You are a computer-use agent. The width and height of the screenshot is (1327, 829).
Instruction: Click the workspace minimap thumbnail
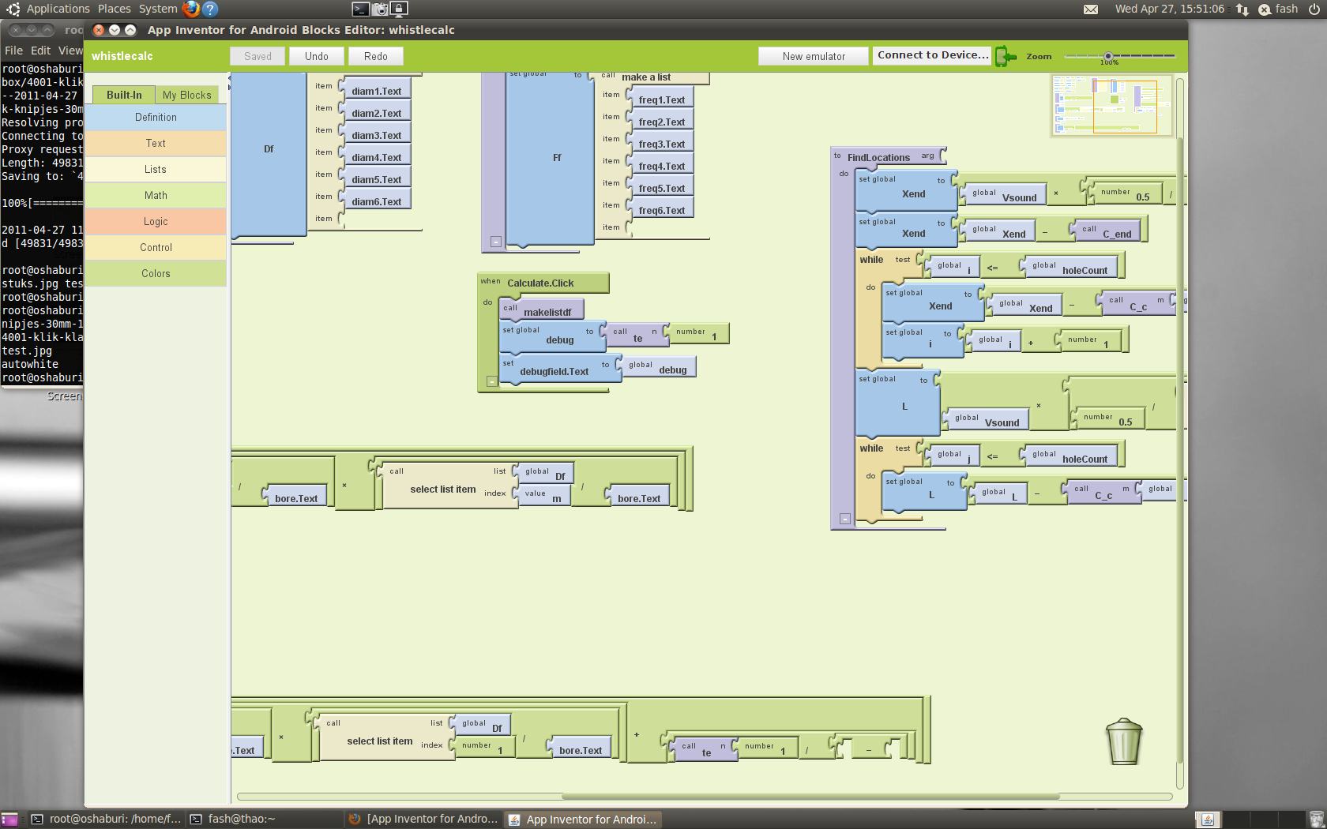tap(1112, 105)
